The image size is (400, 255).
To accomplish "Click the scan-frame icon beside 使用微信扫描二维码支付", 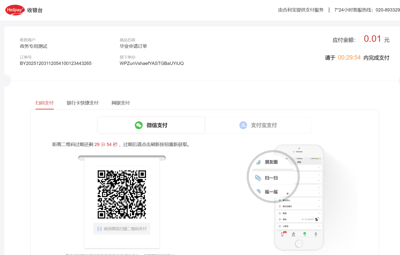I will pos(99,229).
